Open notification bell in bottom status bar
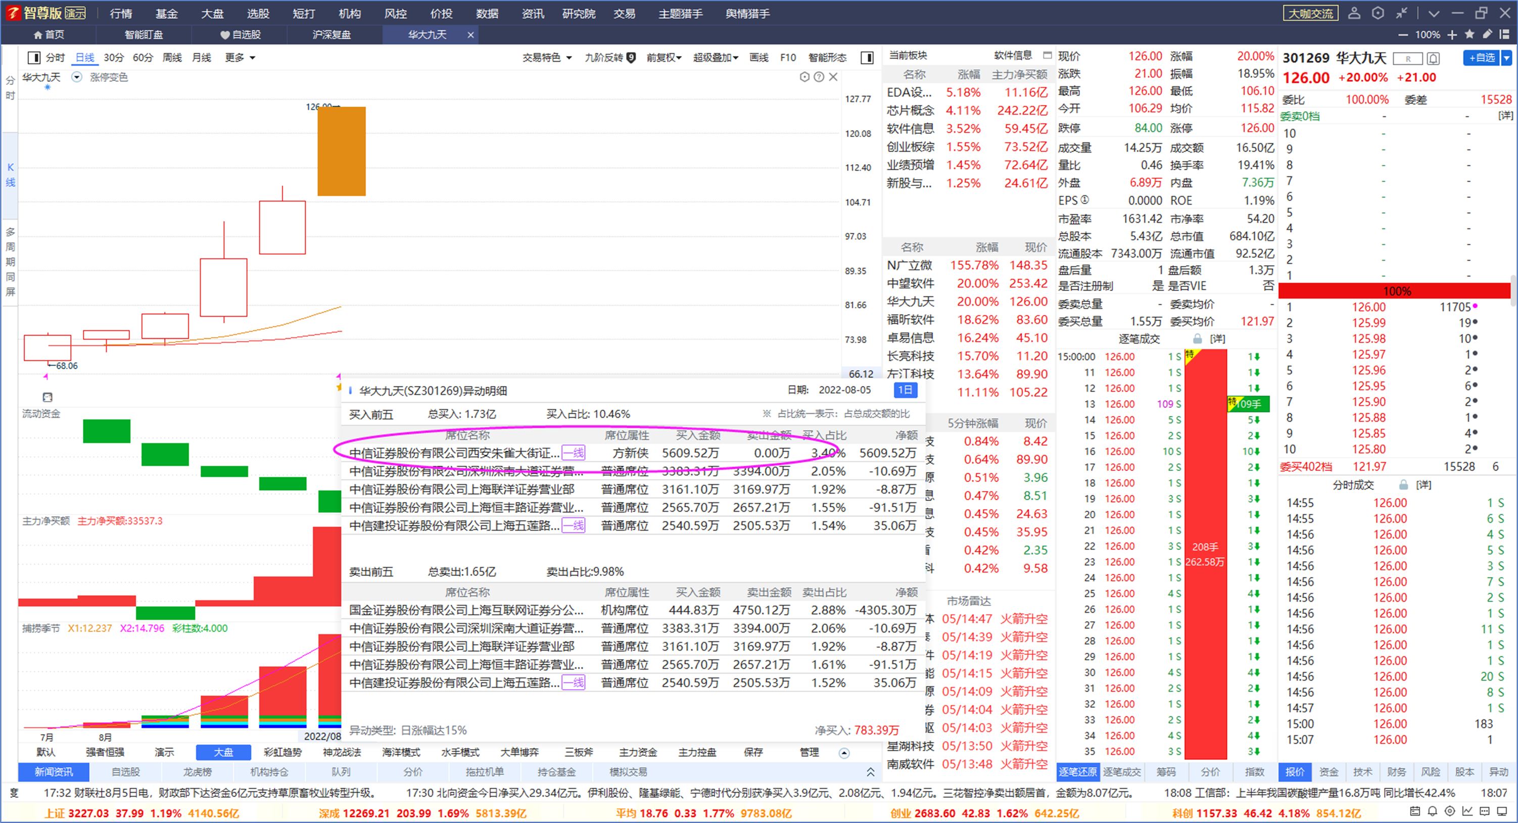 (x=1433, y=811)
